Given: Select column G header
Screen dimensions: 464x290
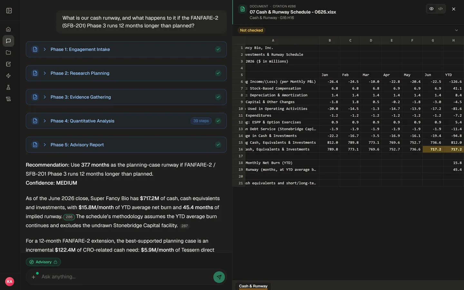Looking at the screenshot, I should click(433, 40).
